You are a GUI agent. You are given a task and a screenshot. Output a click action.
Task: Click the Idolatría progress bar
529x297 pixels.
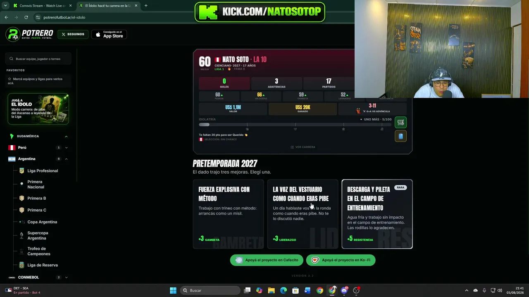pyautogui.click(x=295, y=125)
